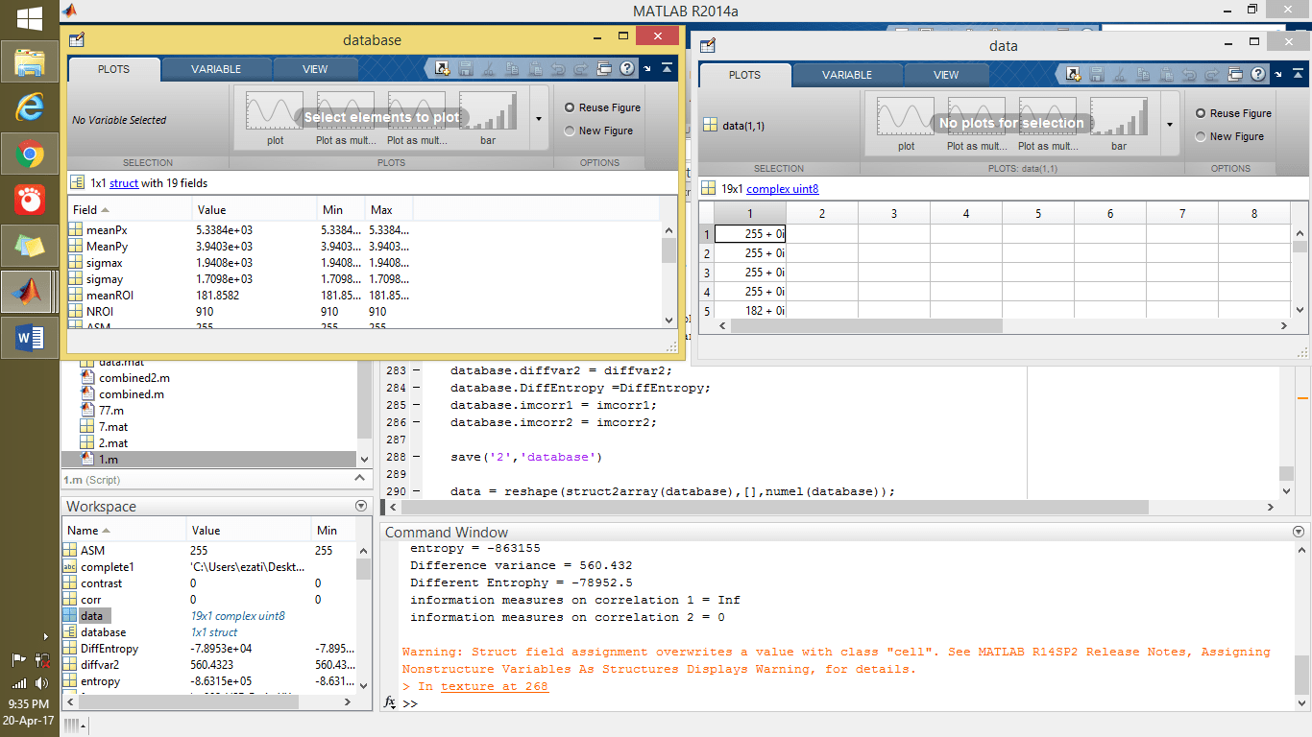Select PLOTS tab in database window
Viewport: 1312px width, 737px height.
[113, 69]
